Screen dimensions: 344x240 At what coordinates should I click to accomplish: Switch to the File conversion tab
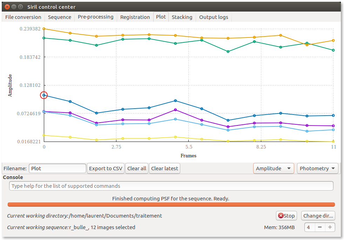(23, 17)
